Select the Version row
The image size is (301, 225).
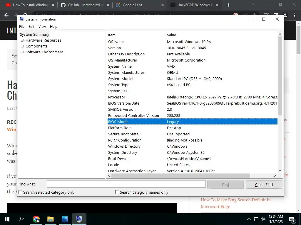[192, 48]
